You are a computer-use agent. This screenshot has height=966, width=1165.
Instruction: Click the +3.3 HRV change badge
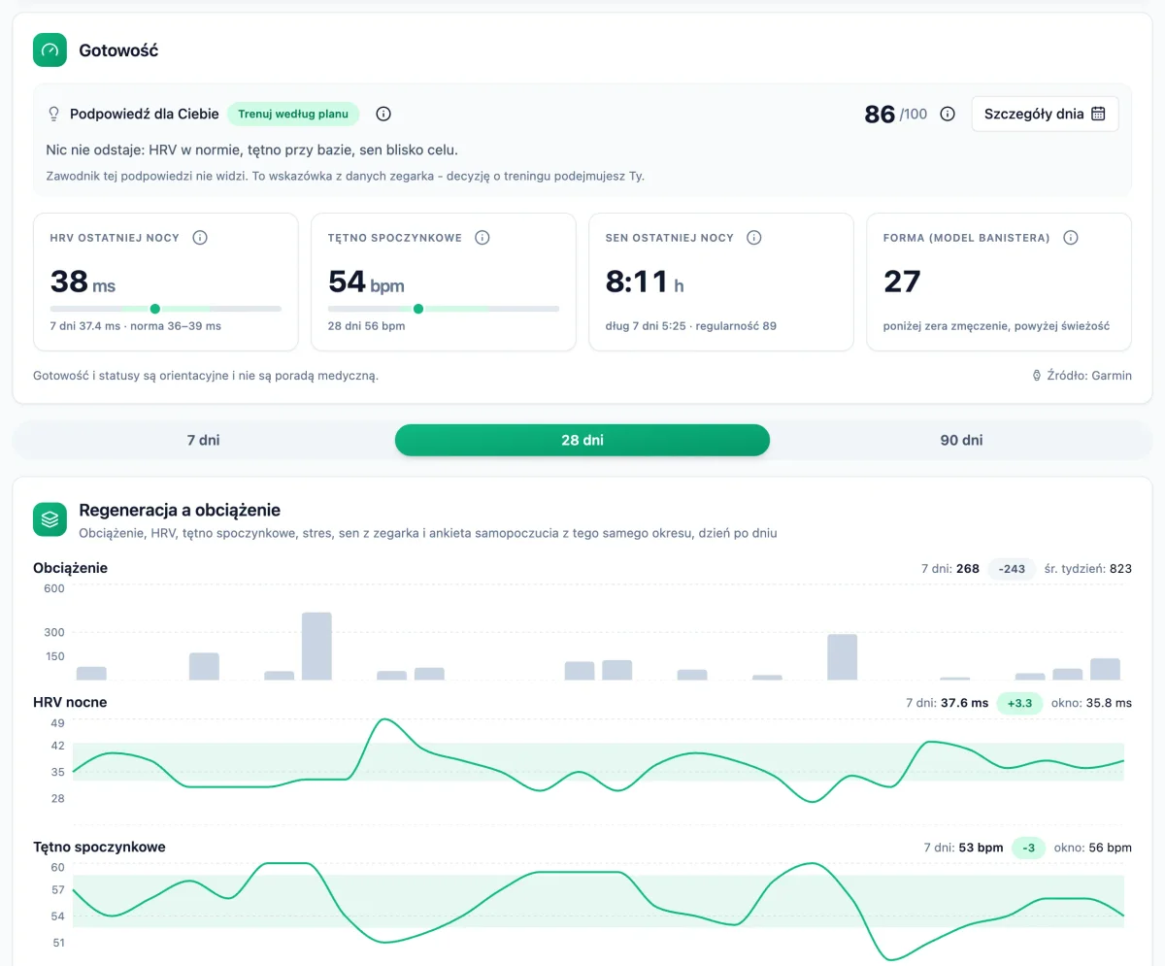pyautogui.click(x=1019, y=703)
